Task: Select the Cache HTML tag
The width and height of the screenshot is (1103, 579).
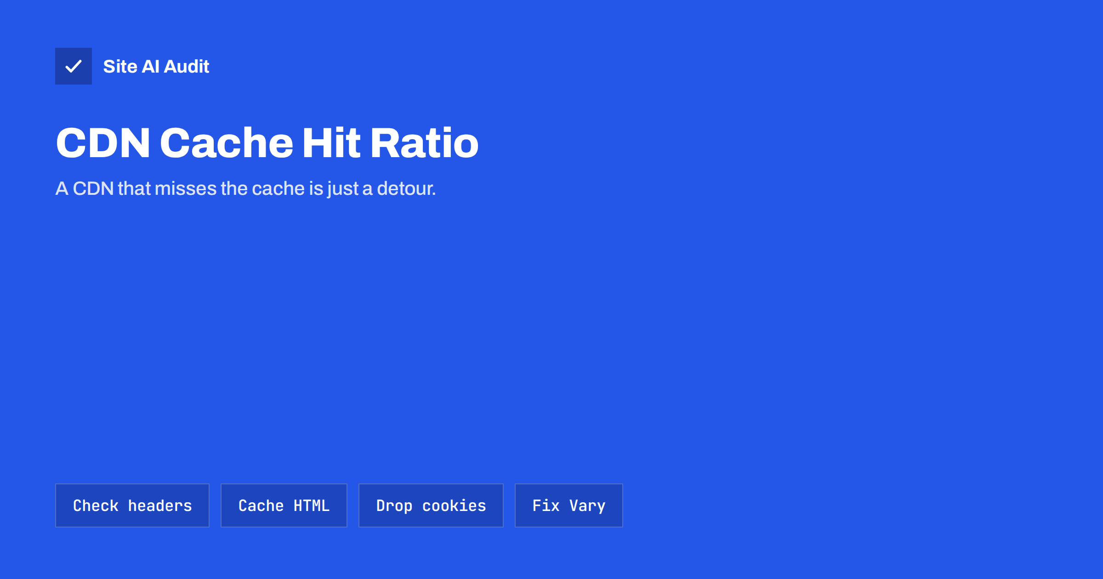Action: [284, 505]
